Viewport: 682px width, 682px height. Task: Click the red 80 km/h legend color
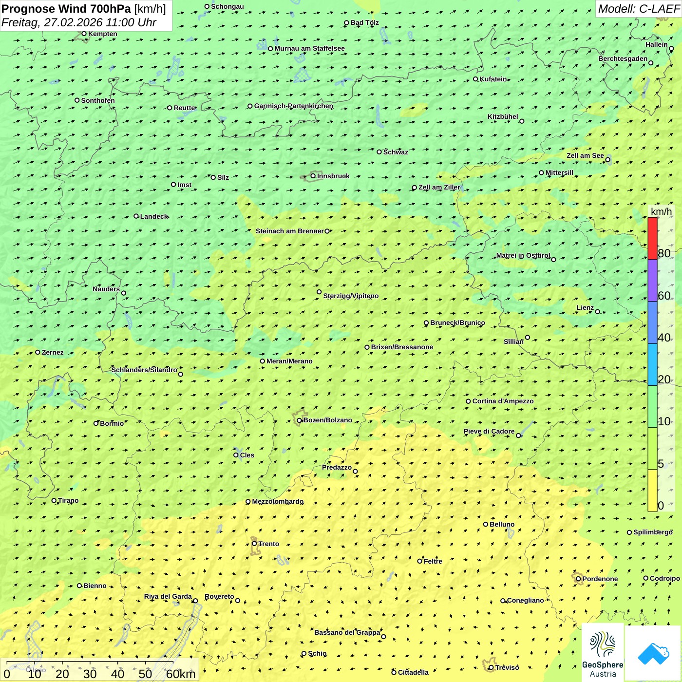coord(652,238)
